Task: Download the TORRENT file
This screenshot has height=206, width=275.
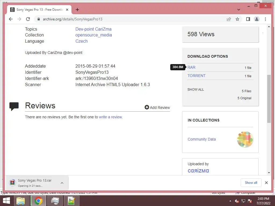Action: pyautogui.click(x=196, y=76)
